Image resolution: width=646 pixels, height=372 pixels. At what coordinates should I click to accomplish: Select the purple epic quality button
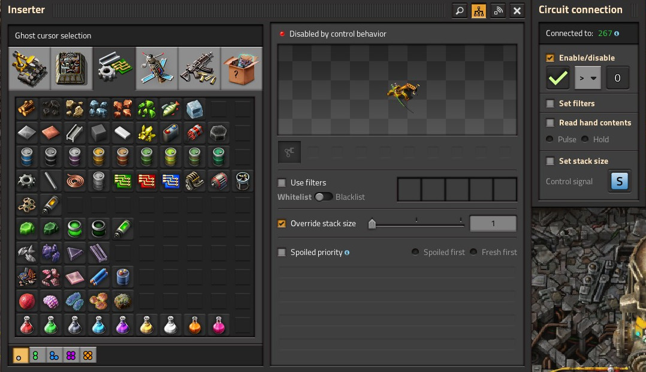pos(71,355)
